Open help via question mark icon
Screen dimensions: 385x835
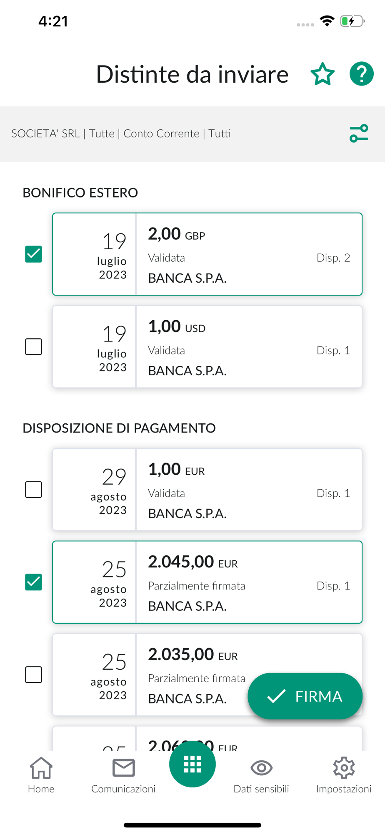pyautogui.click(x=361, y=74)
